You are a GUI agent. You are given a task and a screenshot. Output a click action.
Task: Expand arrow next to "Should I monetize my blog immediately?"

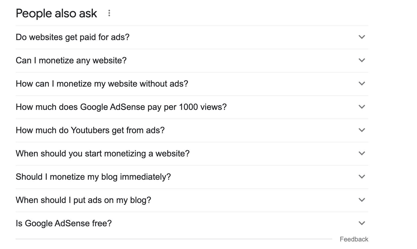pyautogui.click(x=362, y=177)
